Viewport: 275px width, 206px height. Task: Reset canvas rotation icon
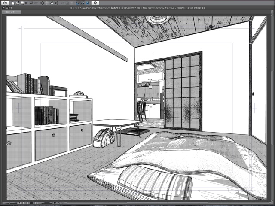click(x=62, y=203)
